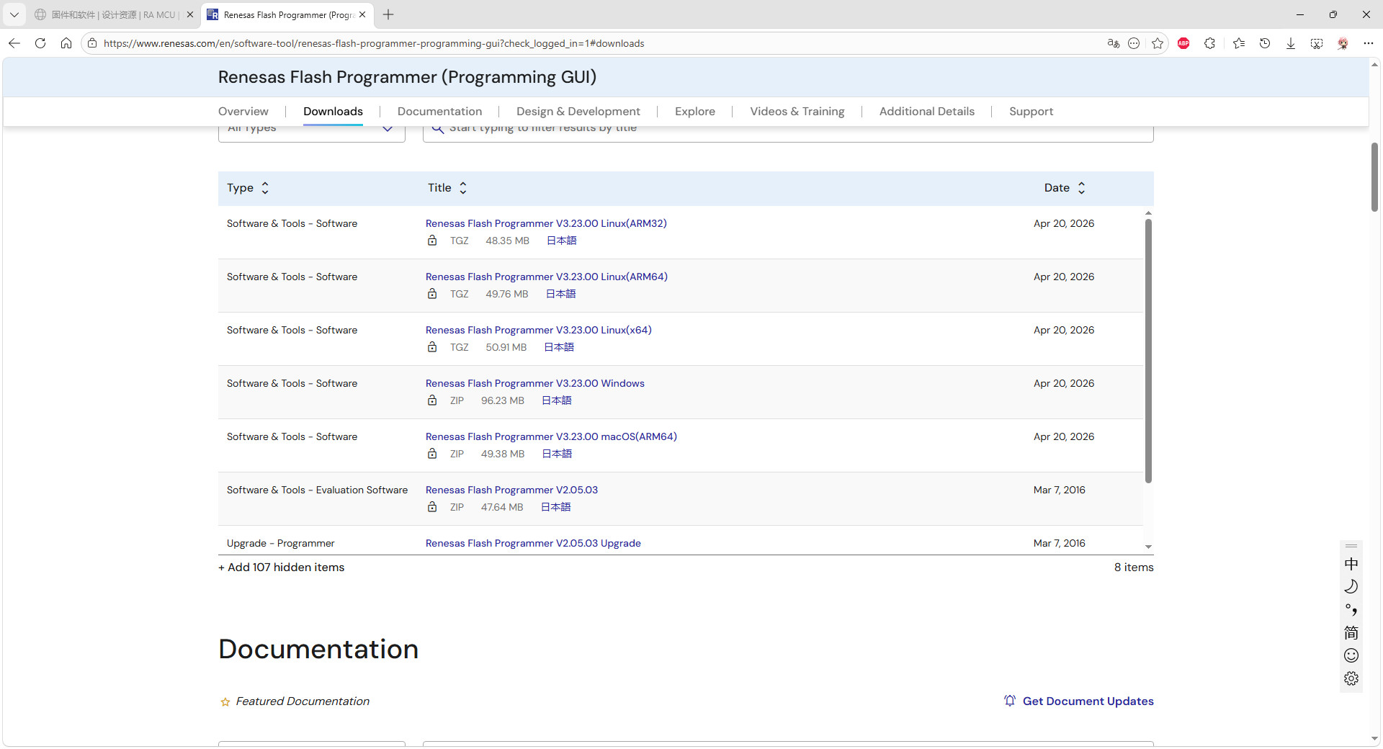Open browser extensions puzzle icon
Screen dimensions: 1383x749
click(1210, 43)
